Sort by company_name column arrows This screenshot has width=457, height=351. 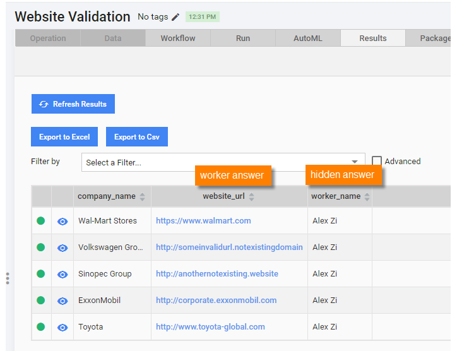[142, 197]
